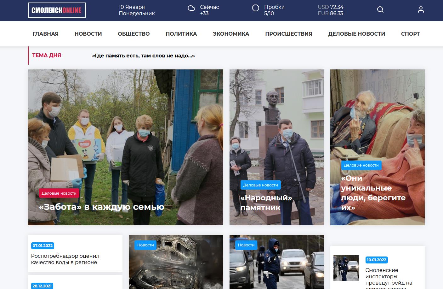443x289 pixels.
Task: Open the article «Забота» в каждую семью
Action: [102, 207]
